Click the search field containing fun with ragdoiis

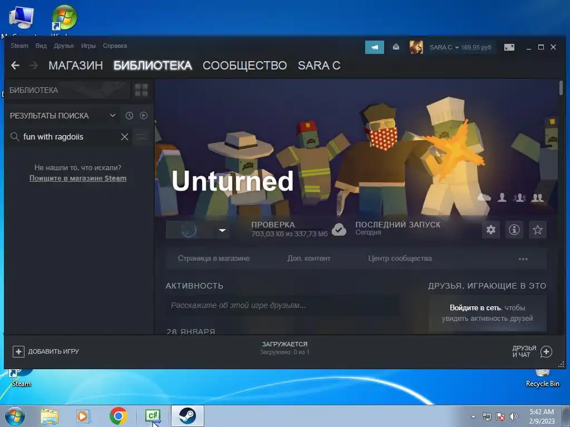(x=69, y=137)
